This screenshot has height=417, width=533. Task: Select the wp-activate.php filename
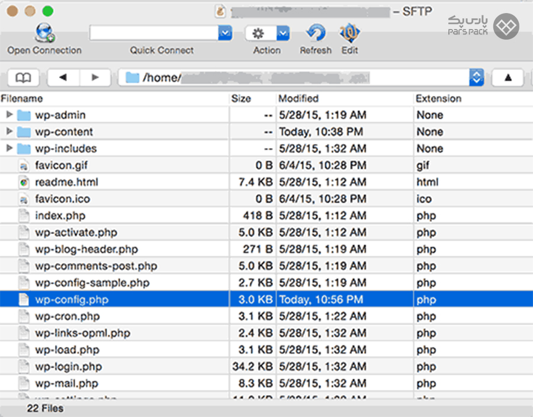pos(76,232)
